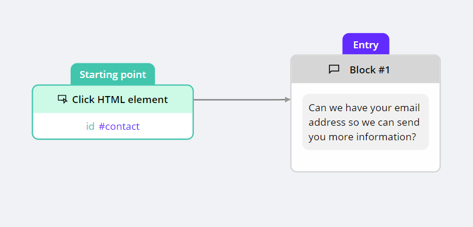Screen dimensions: 473x227
Task: Click empty space below the message in Block #1
Action: tap(366, 160)
